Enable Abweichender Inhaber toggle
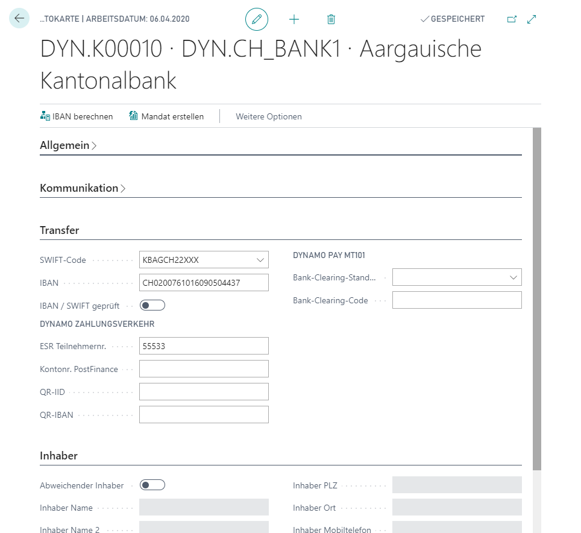Viewport: 581px width, 533px height. point(152,485)
